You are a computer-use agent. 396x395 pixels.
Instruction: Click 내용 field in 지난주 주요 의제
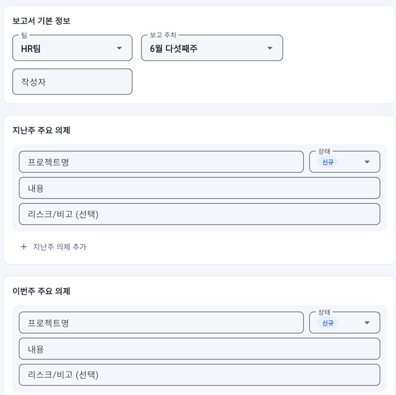199,188
